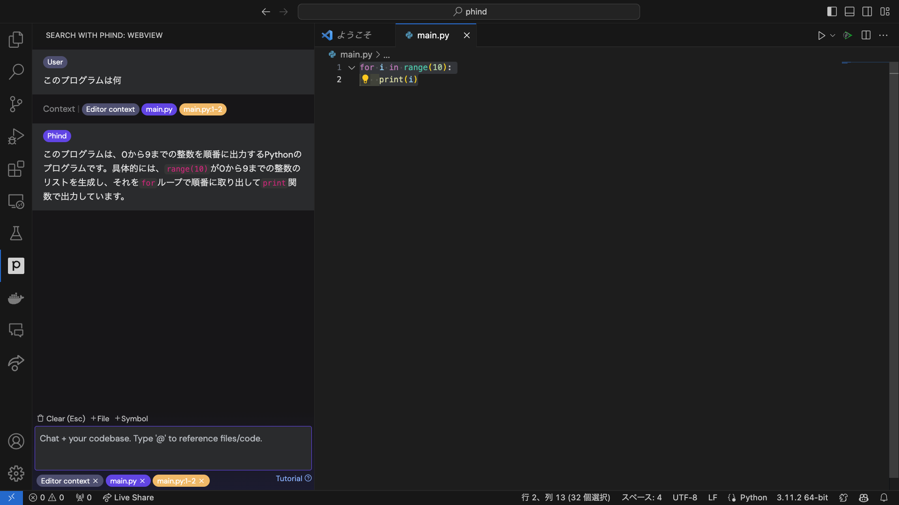Open the Remote Explorer view
The height and width of the screenshot is (505, 899).
[x=16, y=202]
